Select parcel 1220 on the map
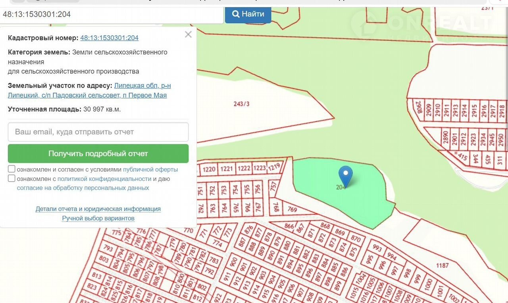 [209, 169]
